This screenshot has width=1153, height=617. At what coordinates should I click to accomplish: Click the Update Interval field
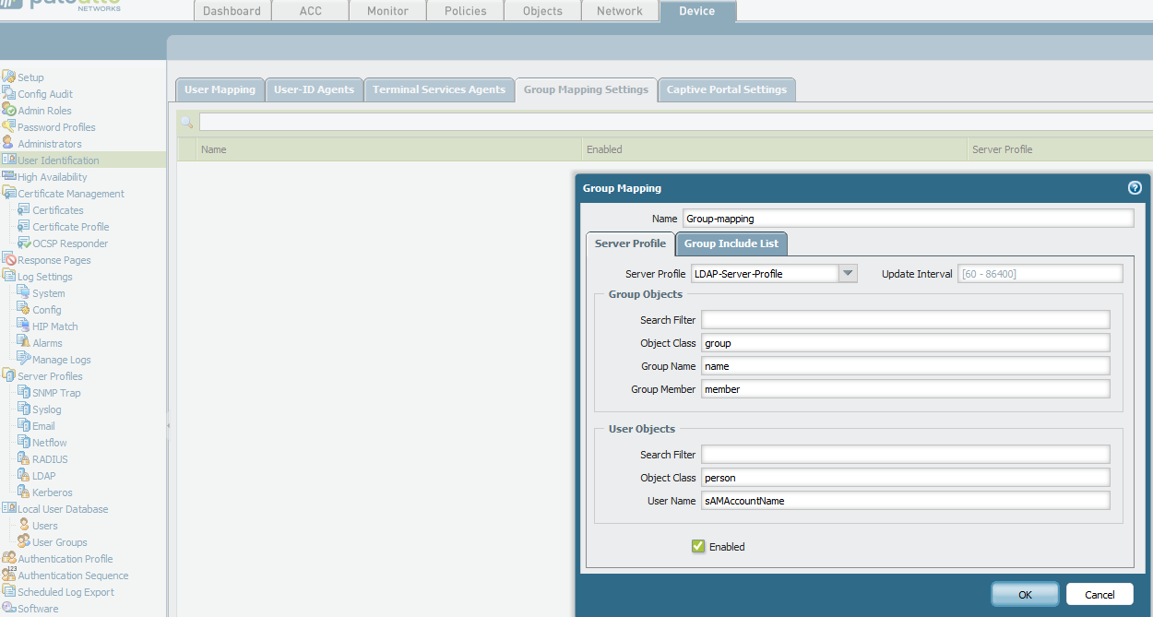(1040, 273)
